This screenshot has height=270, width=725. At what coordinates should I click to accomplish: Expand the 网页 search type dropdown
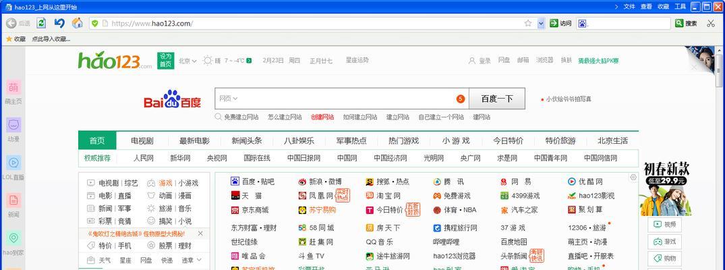(x=229, y=99)
